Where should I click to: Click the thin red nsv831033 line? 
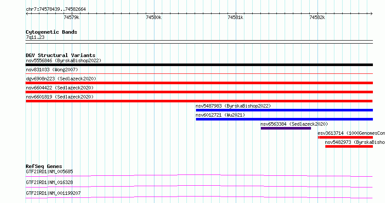click(199, 73)
